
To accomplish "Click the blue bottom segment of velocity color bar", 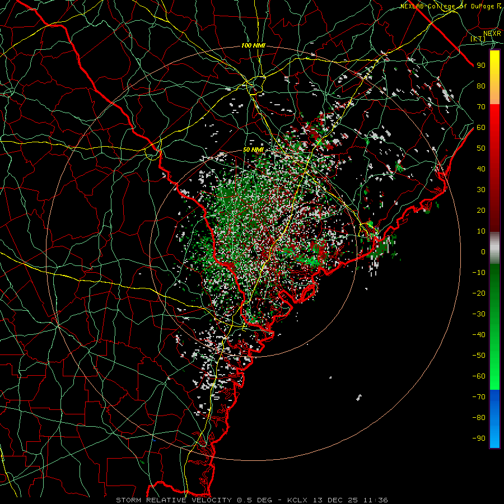I will click(494, 419).
